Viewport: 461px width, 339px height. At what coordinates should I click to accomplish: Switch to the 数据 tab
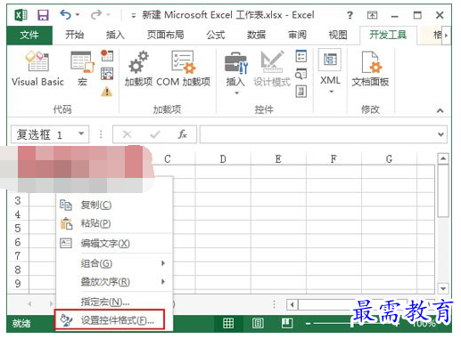(x=256, y=35)
